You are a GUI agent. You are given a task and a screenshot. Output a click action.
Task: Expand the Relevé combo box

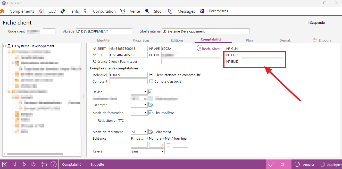coord(162,151)
